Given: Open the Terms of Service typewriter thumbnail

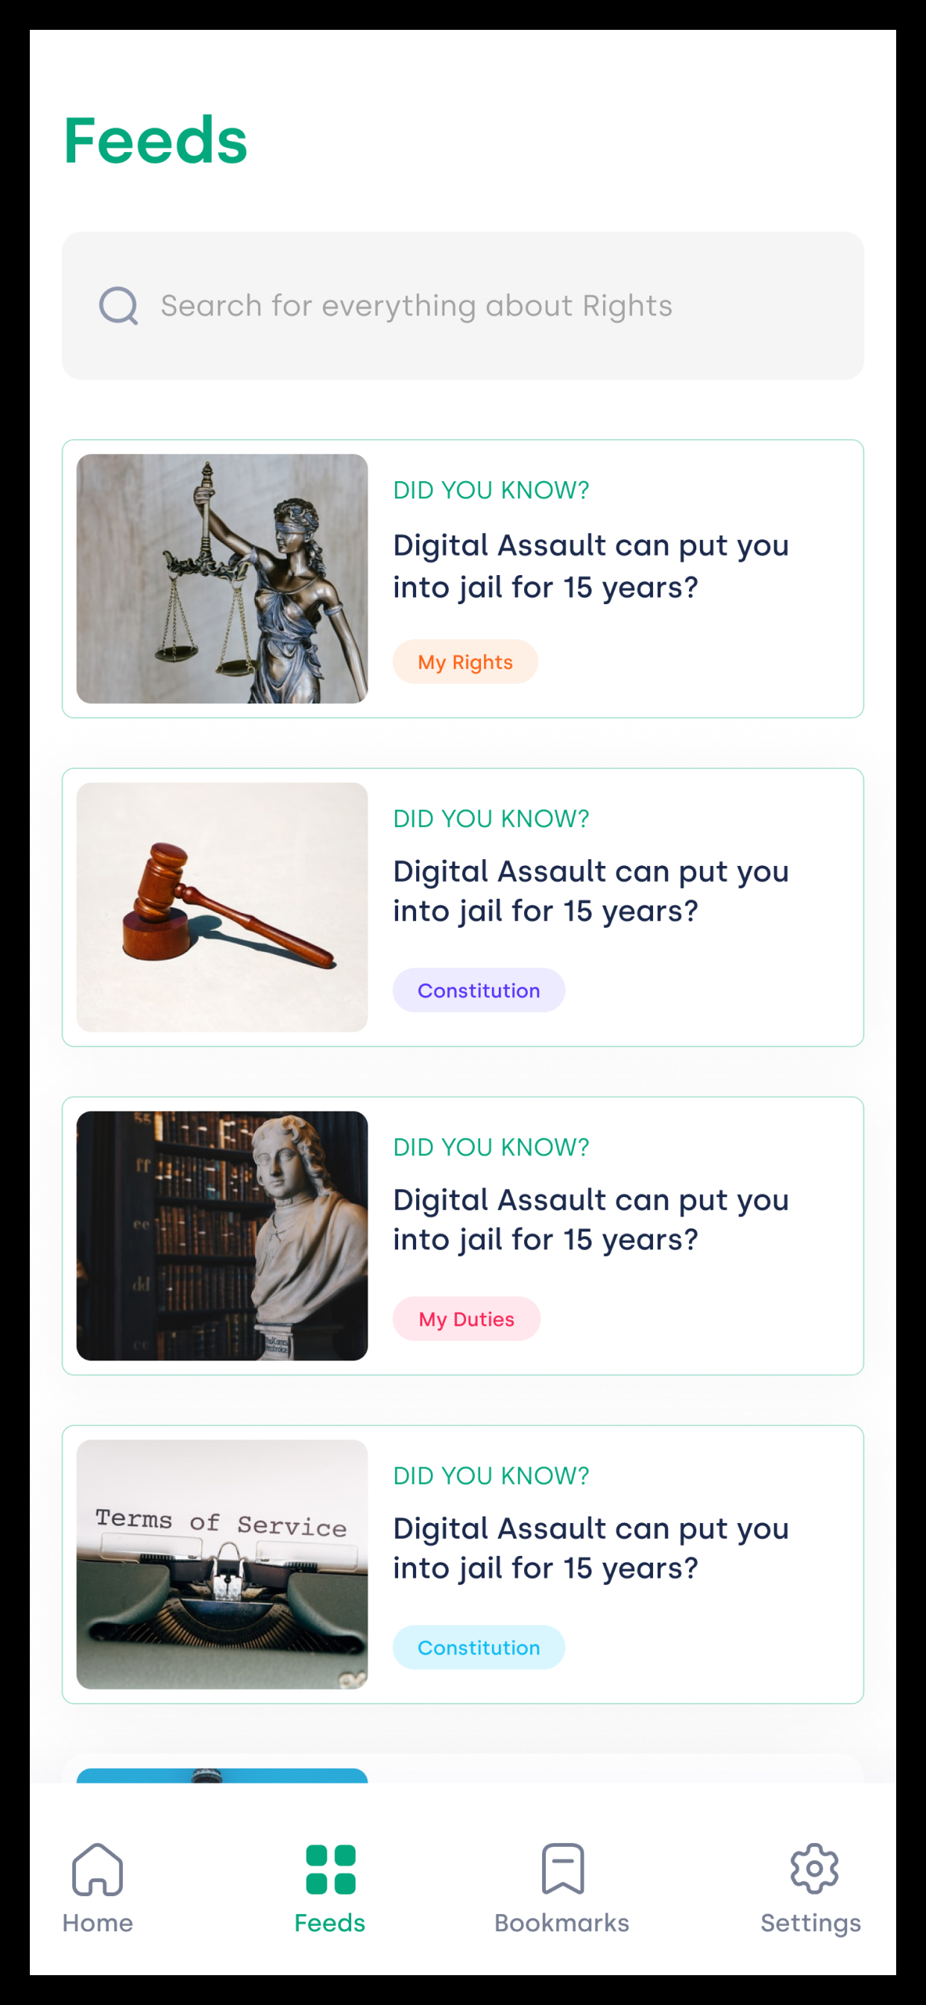Looking at the screenshot, I should tap(221, 1564).
